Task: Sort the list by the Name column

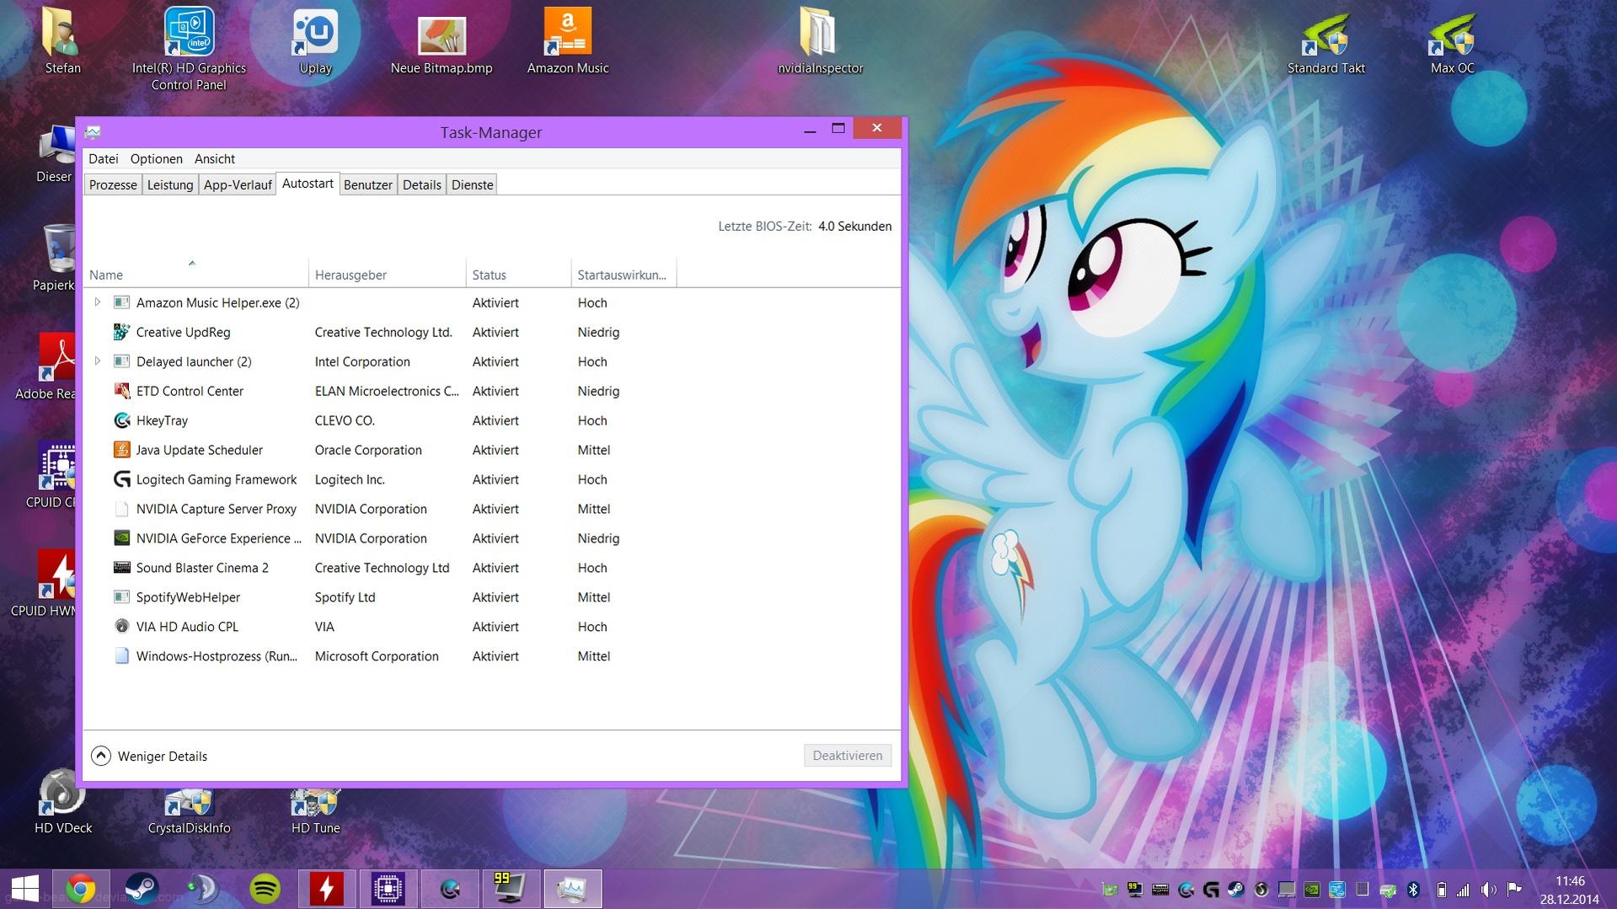Action: pos(195,274)
